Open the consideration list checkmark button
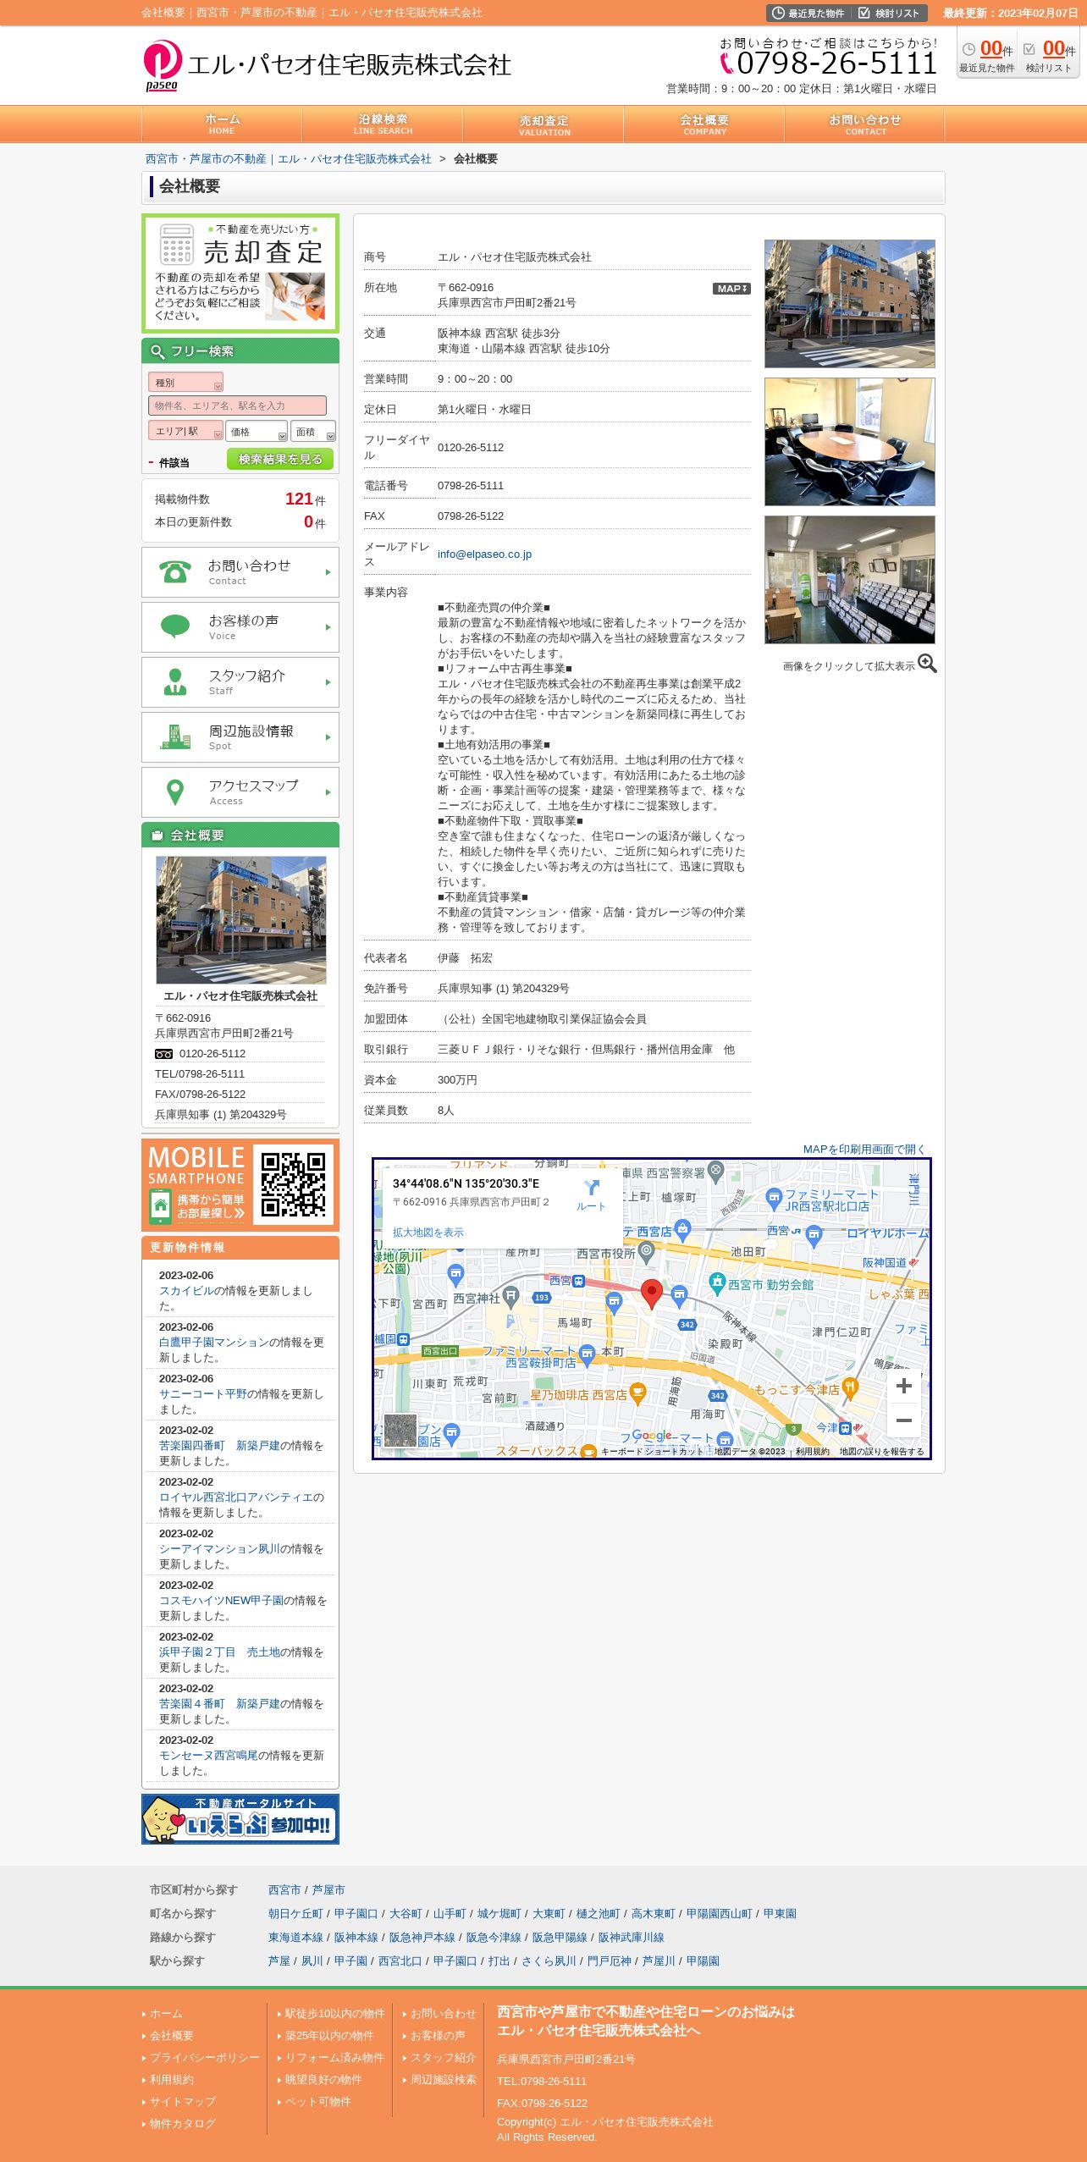Screen dimensions: 1087x2162 click(x=889, y=13)
